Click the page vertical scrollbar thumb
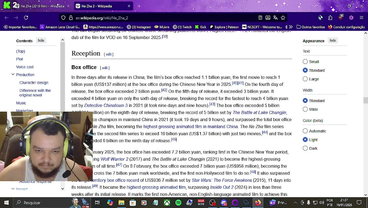Image resolution: width=368 pixels, height=208 pixels. 366,100
